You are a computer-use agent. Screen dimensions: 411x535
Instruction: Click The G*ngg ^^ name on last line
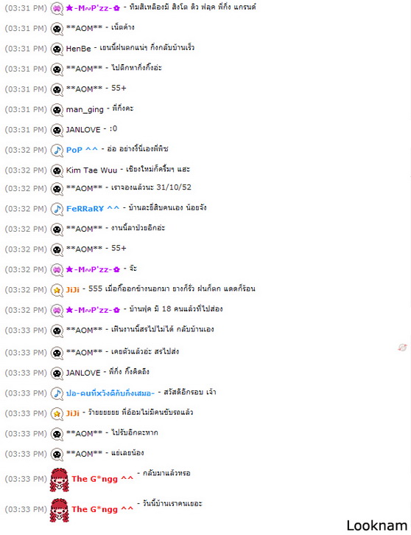[x=102, y=509]
